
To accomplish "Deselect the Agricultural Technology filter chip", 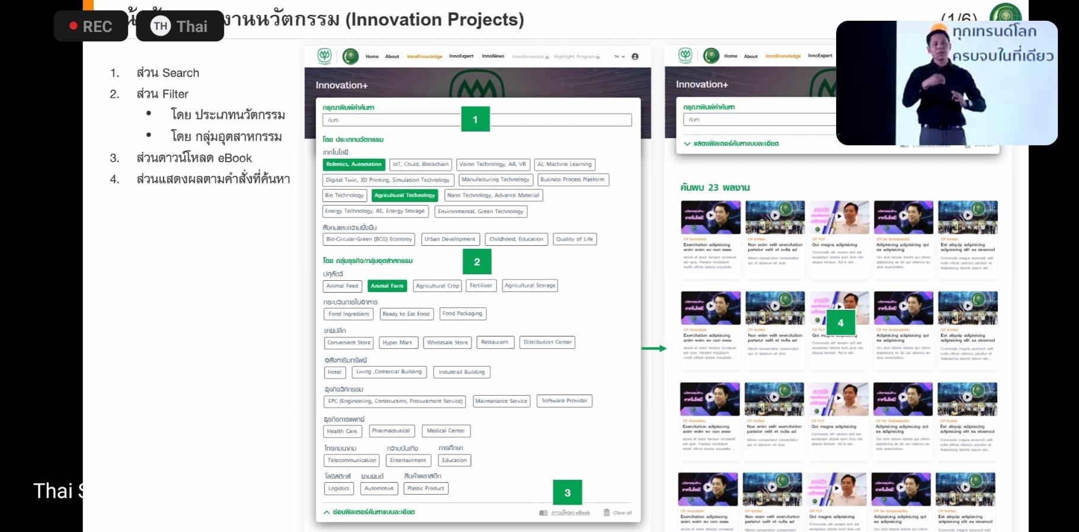I will pyautogui.click(x=405, y=195).
